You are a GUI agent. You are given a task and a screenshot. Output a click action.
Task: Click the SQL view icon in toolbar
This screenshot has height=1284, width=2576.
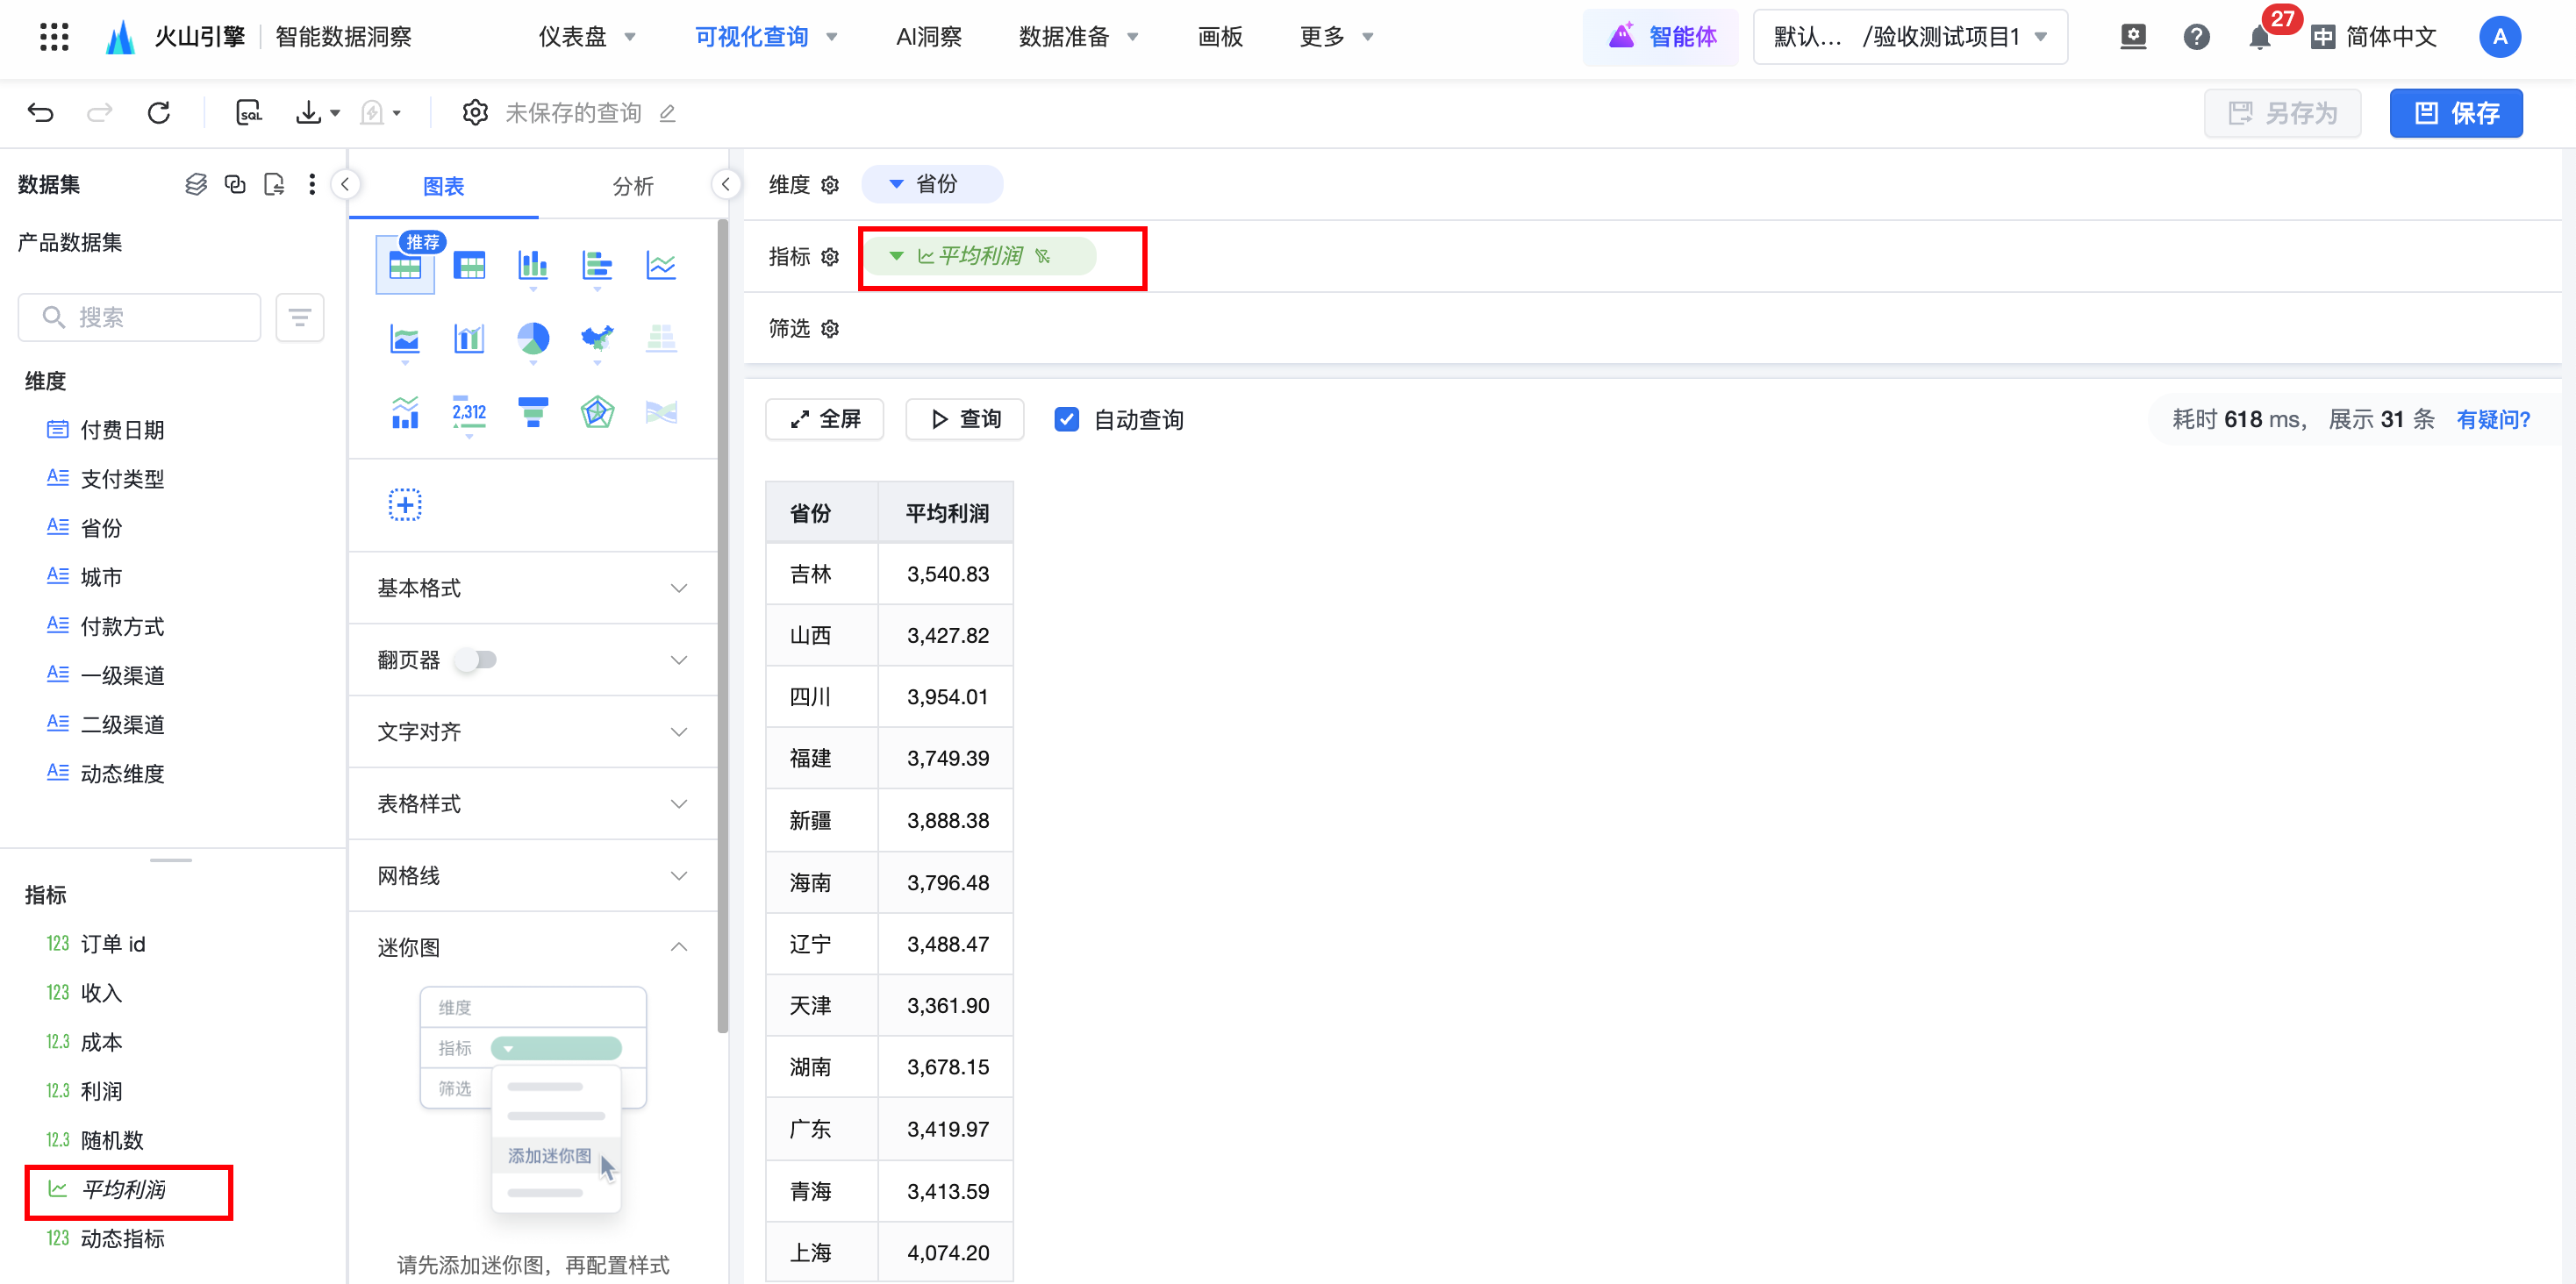248,113
